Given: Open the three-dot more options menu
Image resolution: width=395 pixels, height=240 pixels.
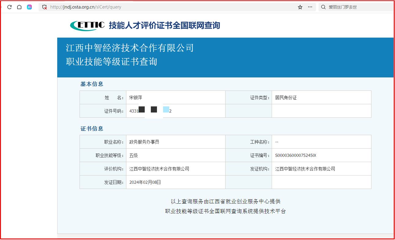Looking at the screenshot, I should click(310, 7).
